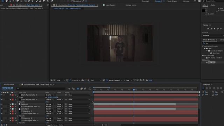This screenshot has height=126, width=224.
Task: Toggle Scale constrain proportions link
Action: [46, 97]
